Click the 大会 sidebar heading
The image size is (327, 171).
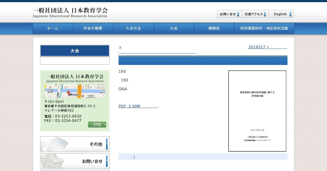pyautogui.click(x=75, y=51)
